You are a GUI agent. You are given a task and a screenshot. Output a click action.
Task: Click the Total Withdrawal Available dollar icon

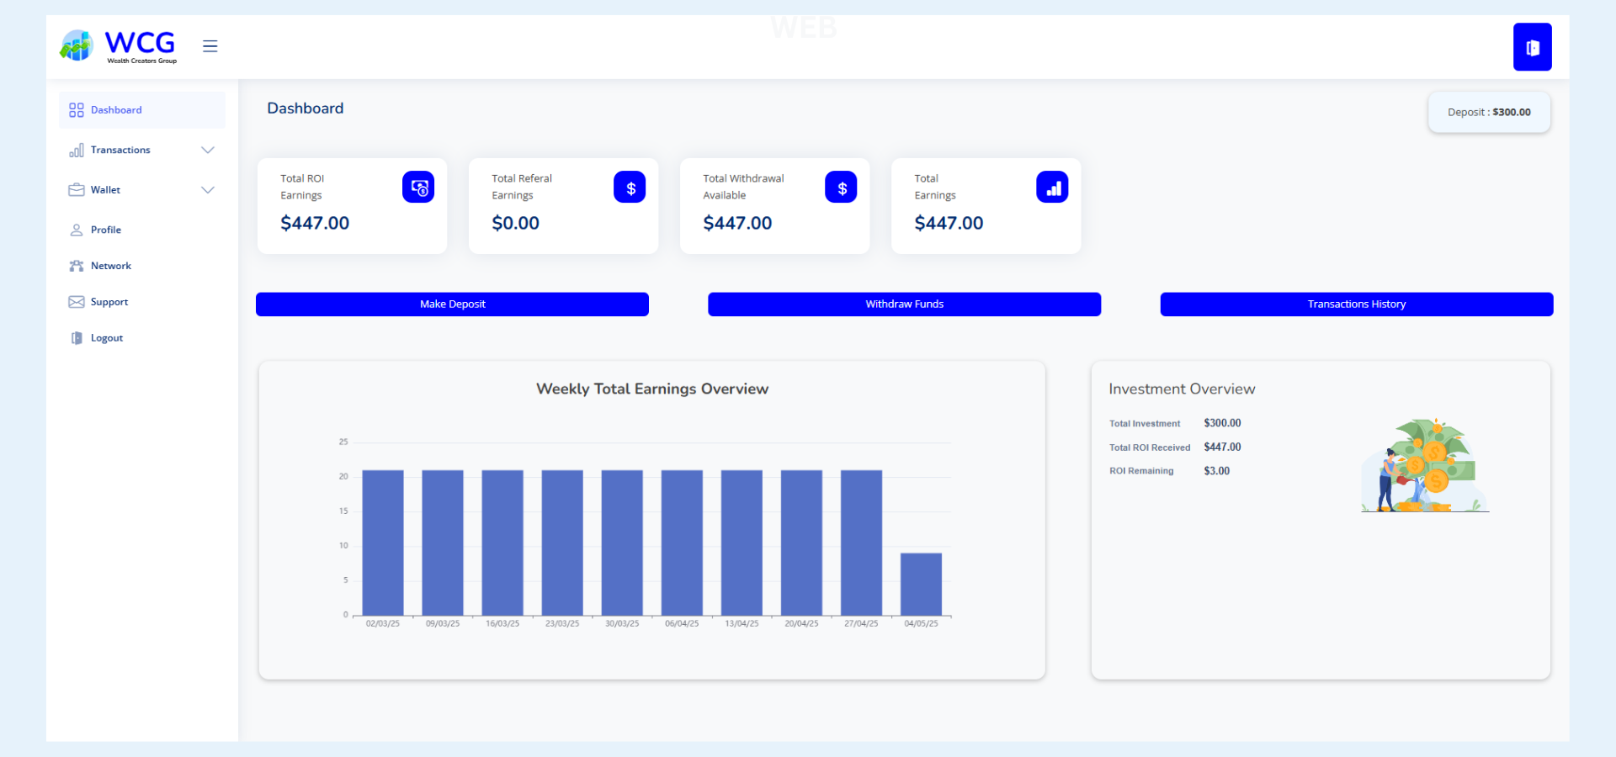(841, 188)
